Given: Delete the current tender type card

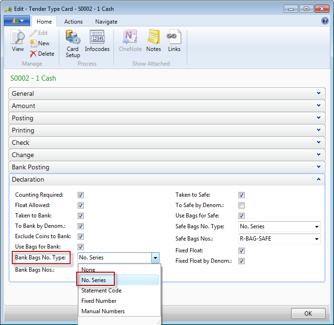Looking at the screenshot, I should point(42,54).
